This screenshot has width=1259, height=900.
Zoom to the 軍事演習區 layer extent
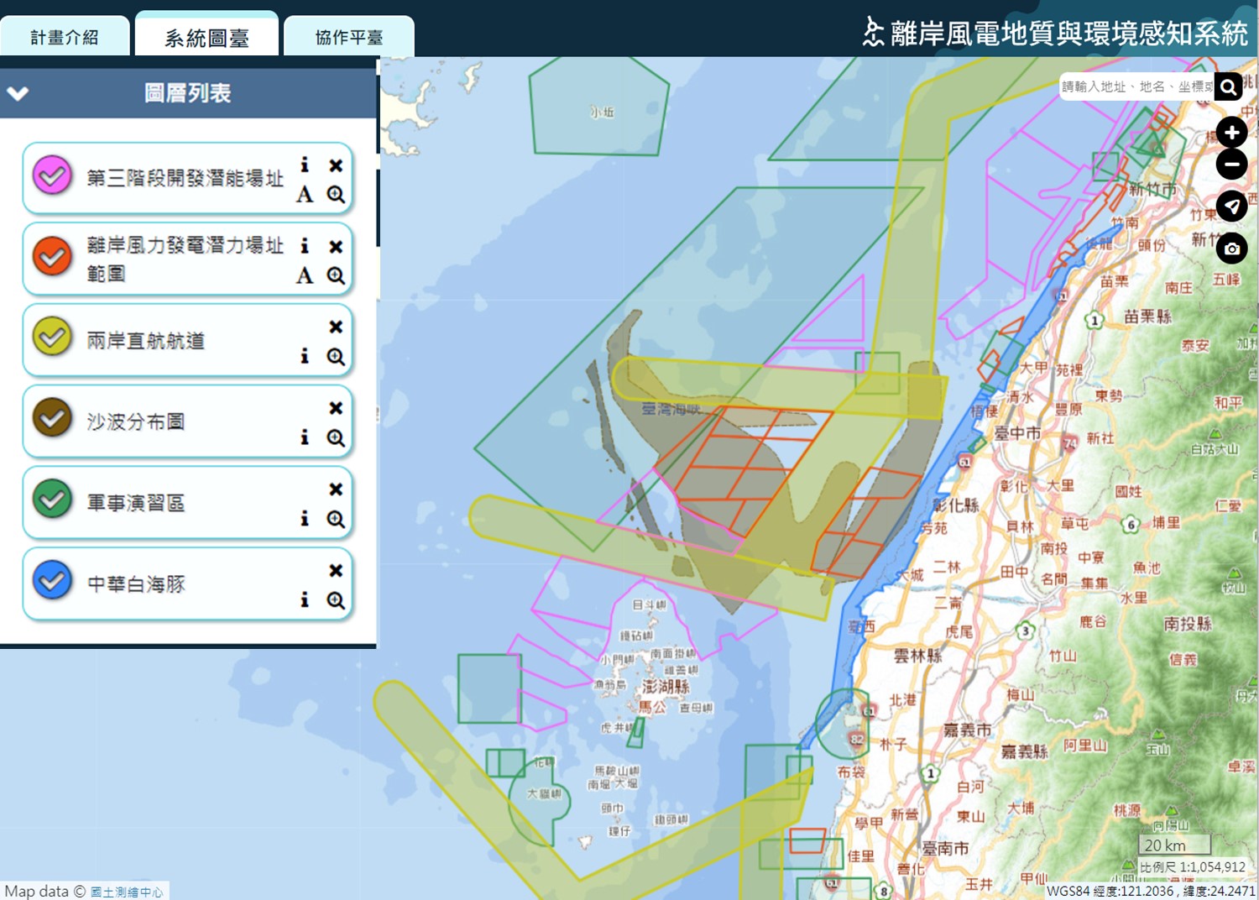click(x=336, y=519)
